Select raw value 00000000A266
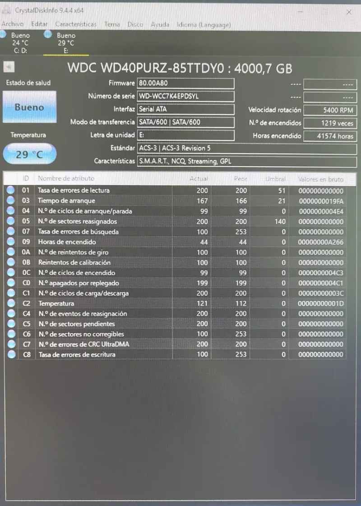361x506 pixels. pos(321,242)
